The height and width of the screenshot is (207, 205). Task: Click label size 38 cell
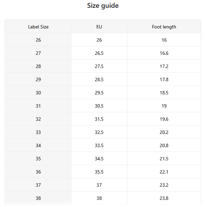pyautogui.click(x=38, y=198)
